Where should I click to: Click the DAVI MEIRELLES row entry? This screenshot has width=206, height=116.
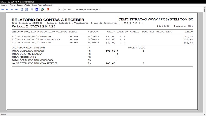click(50, 39)
